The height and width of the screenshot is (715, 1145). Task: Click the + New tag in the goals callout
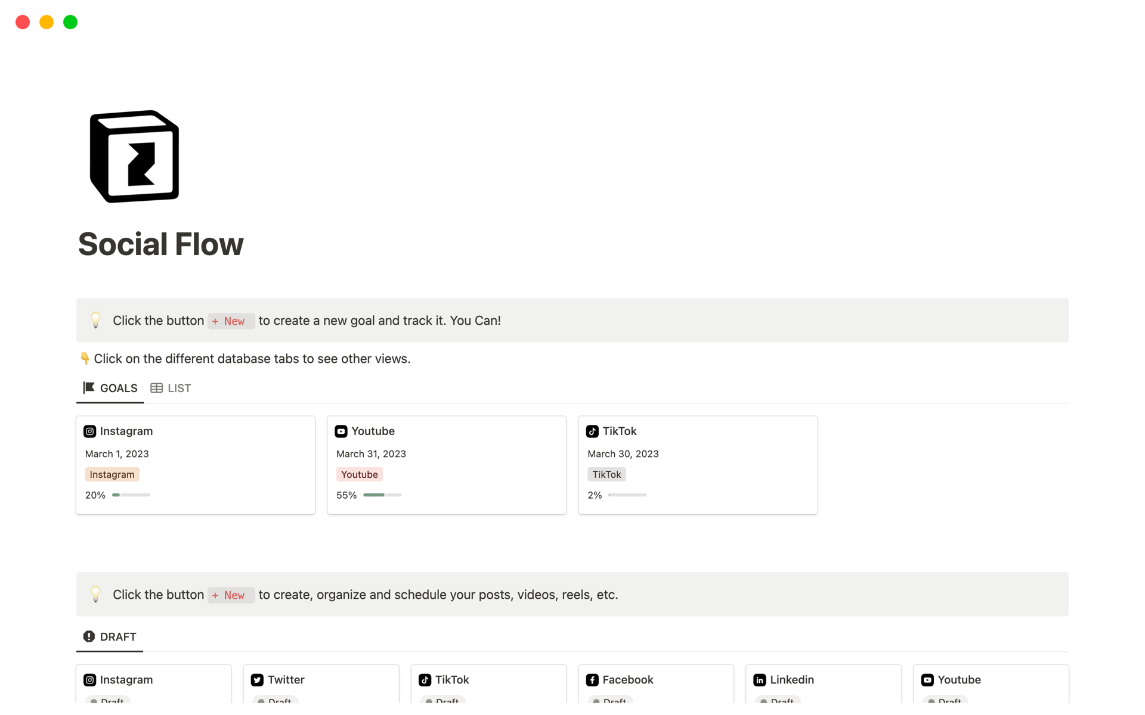(x=231, y=321)
